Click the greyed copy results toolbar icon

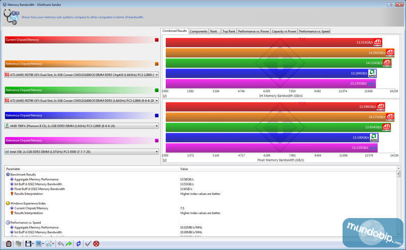tap(18, 243)
